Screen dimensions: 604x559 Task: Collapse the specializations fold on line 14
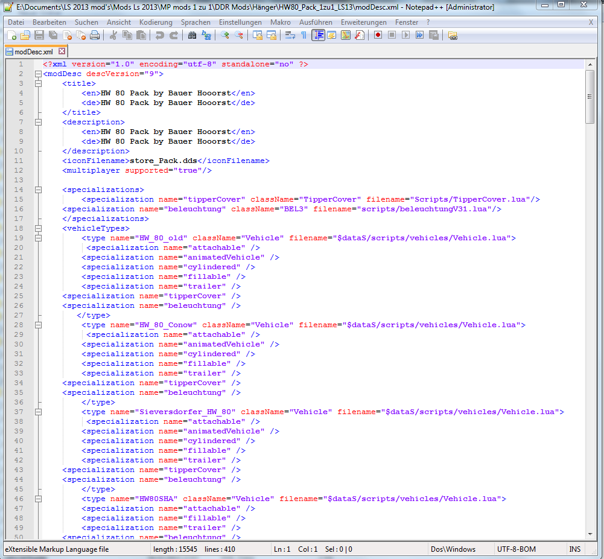pyautogui.click(x=38, y=190)
